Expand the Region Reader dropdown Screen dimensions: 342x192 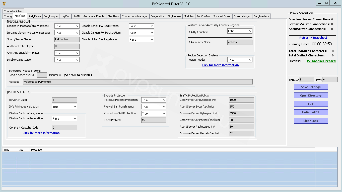click(x=240, y=60)
